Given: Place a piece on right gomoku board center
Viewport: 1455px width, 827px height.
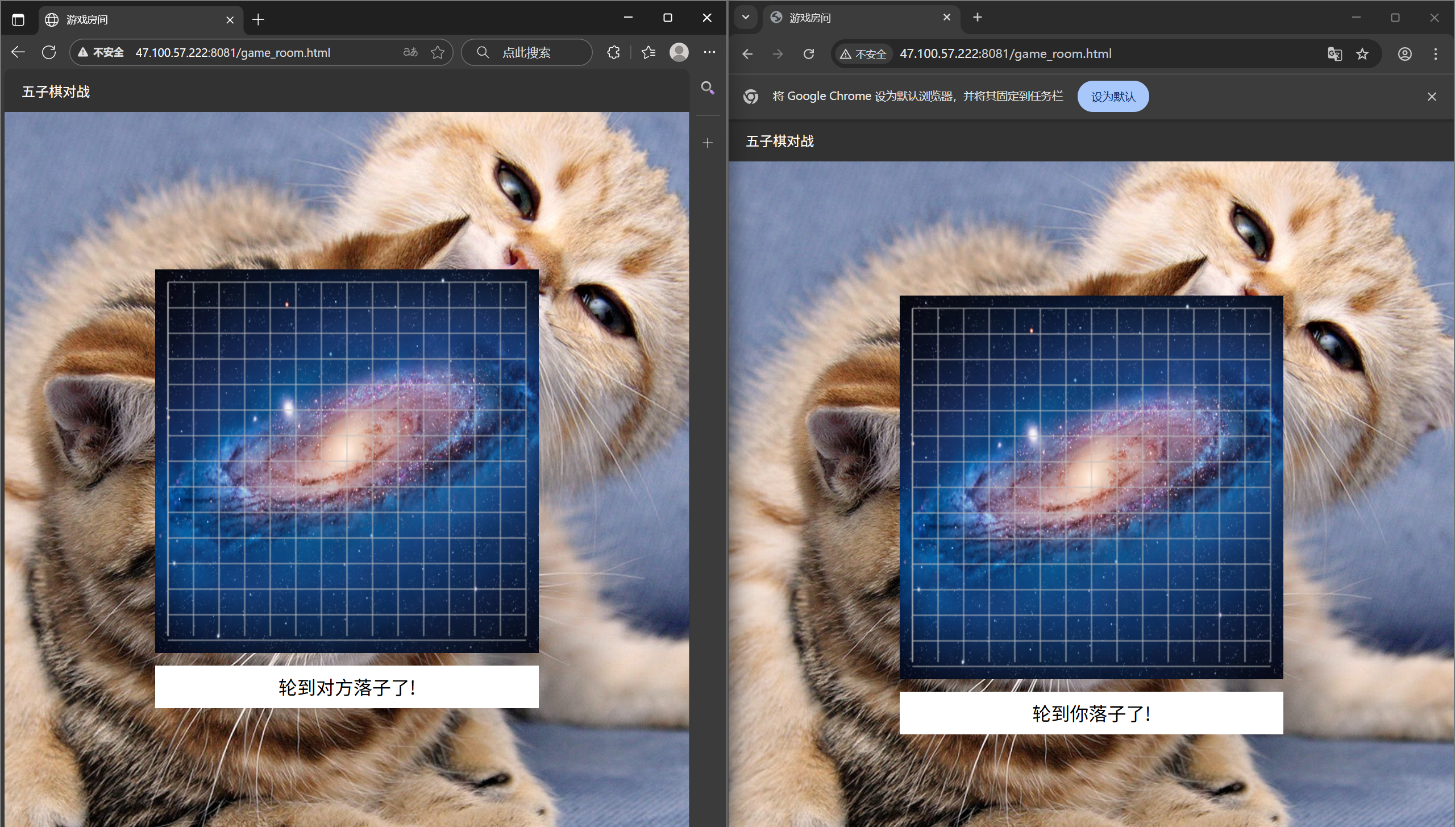Looking at the screenshot, I should (x=1091, y=487).
